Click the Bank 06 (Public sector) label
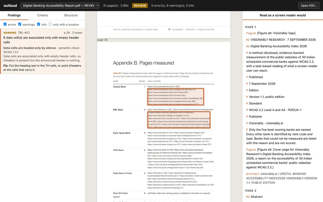 [121, 195]
